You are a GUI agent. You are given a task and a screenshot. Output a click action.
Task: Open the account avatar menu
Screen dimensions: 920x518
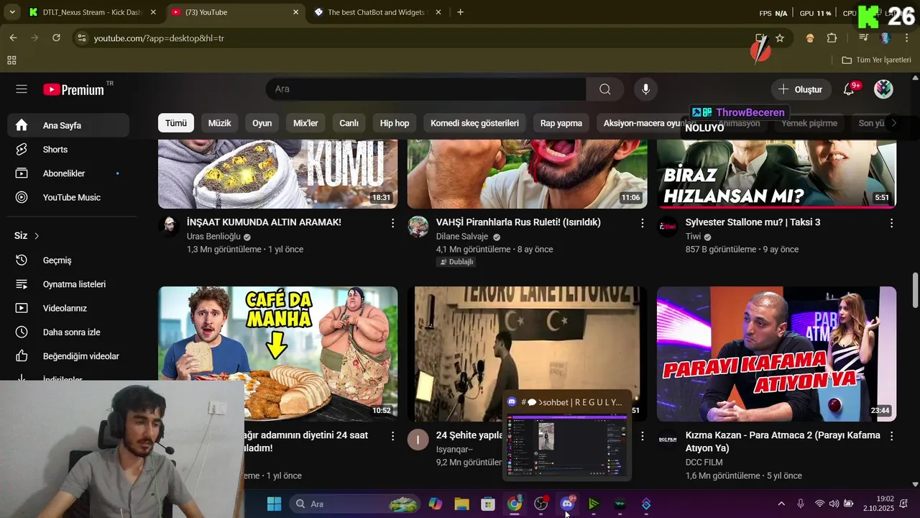point(883,89)
